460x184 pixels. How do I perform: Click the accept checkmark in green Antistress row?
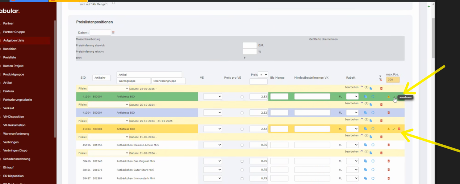394,97
